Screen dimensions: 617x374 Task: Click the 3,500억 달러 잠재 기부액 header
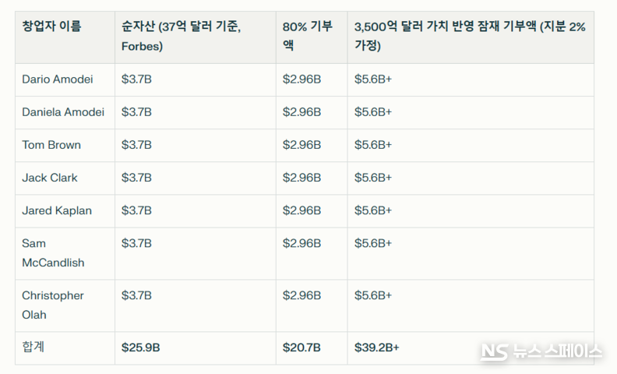470,36
